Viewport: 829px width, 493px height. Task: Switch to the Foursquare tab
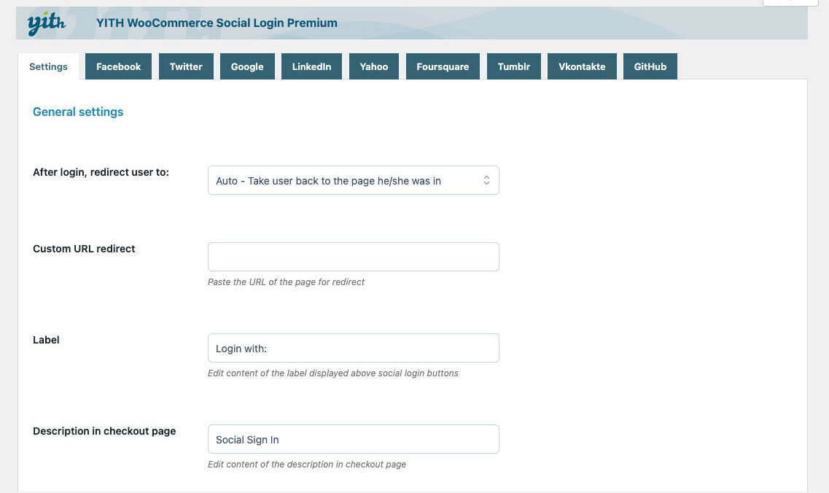(443, 66)
